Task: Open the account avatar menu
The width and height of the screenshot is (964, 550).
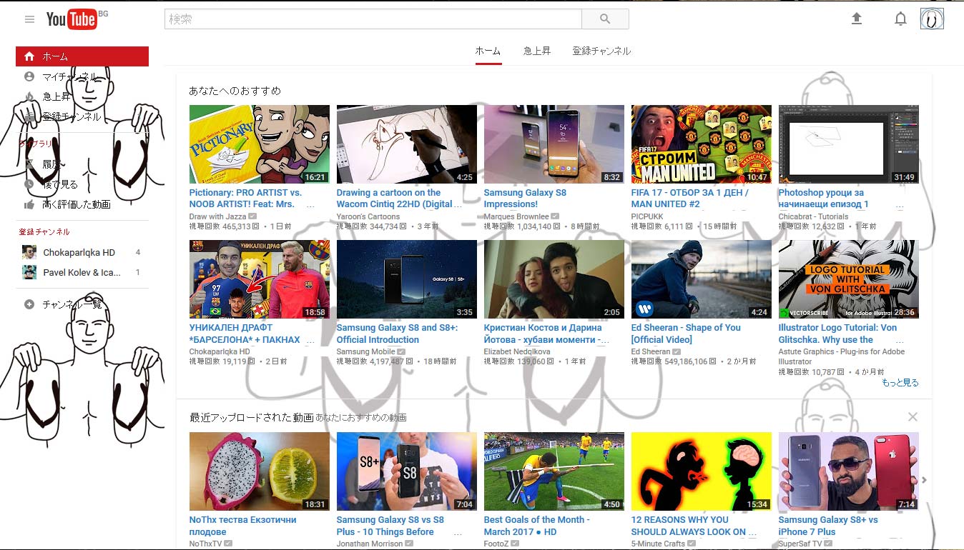Action: pos(932,19)
